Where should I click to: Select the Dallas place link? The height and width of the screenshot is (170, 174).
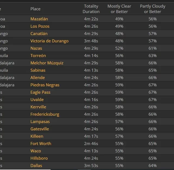36,165
